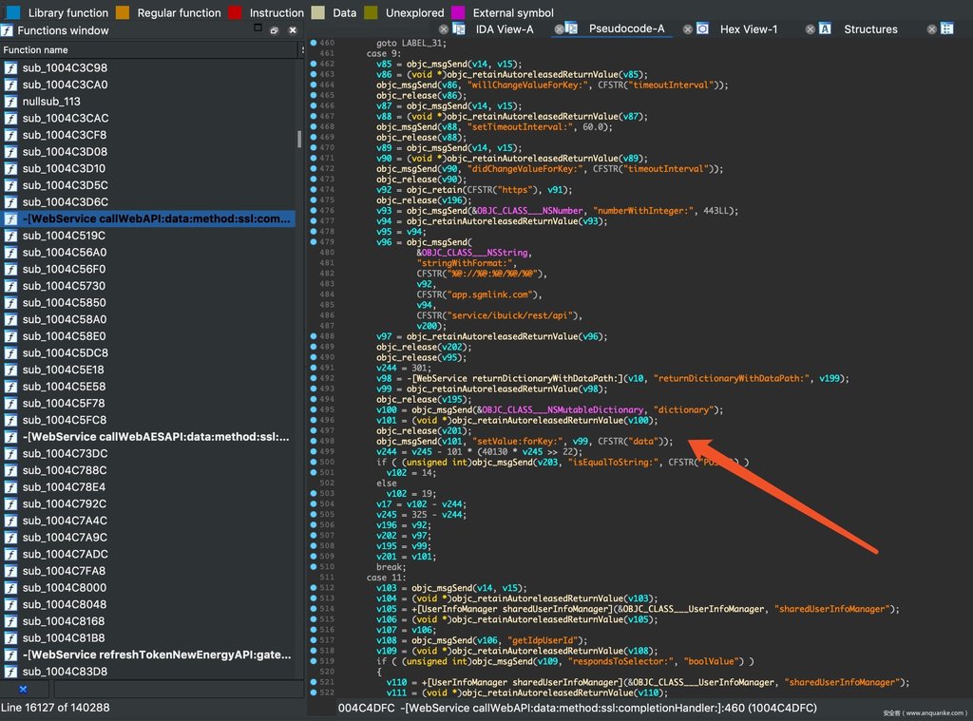Click the blue X filter clear icon

click(x=23, y=688)
